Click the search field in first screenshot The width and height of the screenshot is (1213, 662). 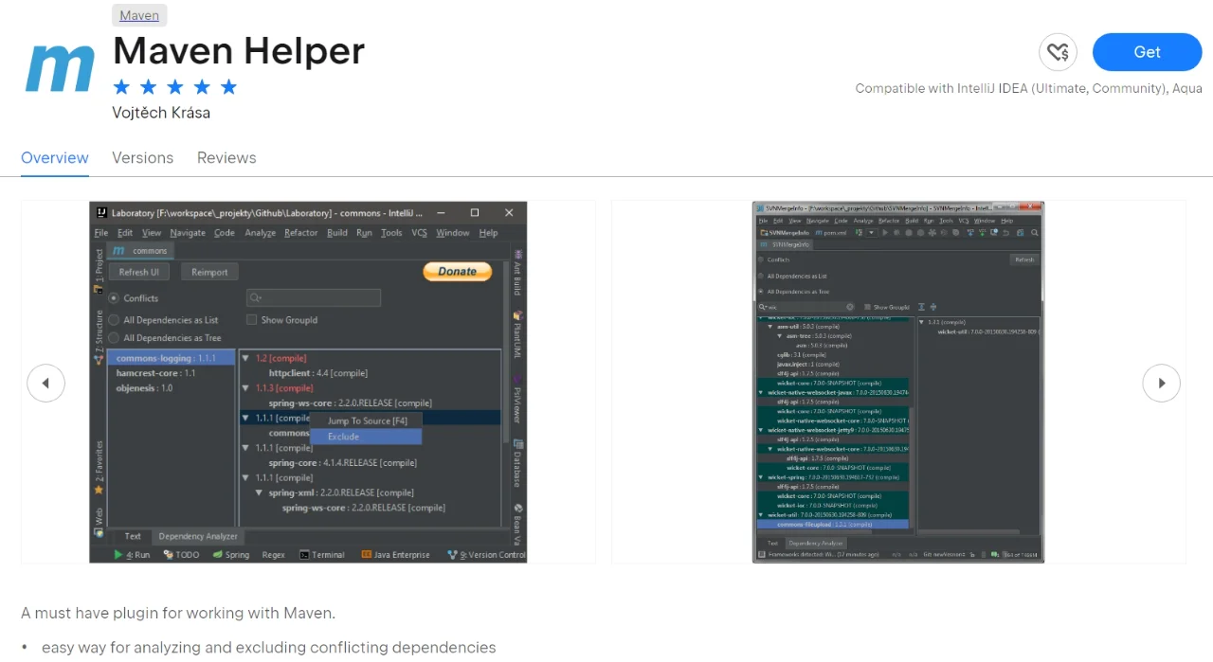click(x=314, y=298)
